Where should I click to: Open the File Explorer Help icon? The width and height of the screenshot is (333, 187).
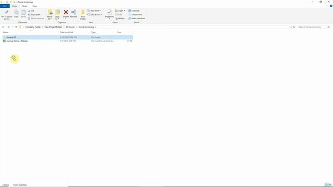pos(331,6)
